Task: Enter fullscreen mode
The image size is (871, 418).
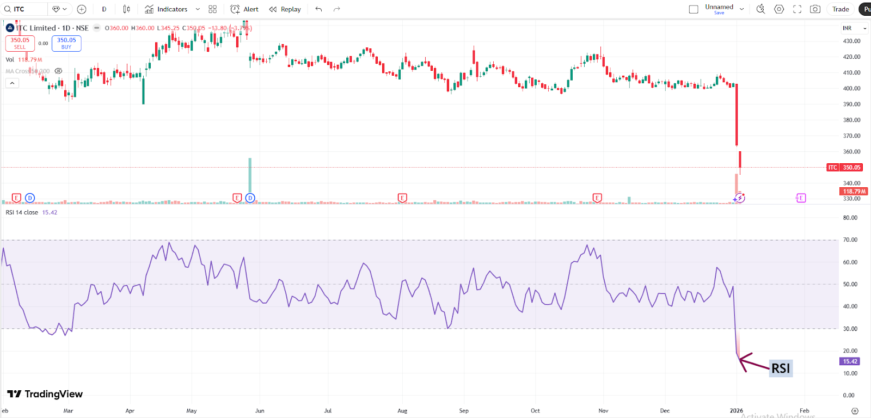Action: (797, 9)
